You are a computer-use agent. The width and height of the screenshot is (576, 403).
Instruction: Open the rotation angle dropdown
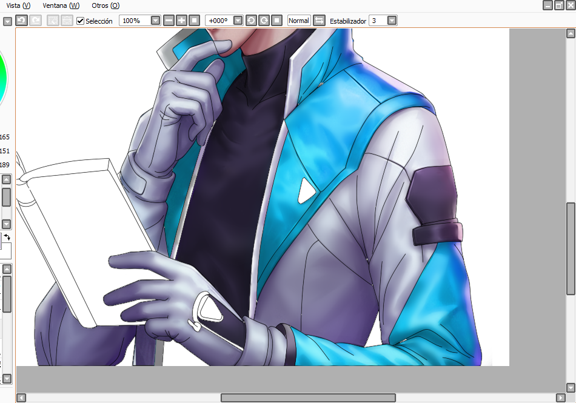pyautogui.click(x=238, y=21)
